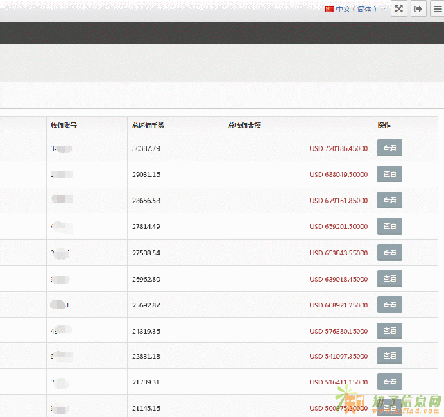The width and height of the screenshot is (444, 417).
Task: View details for the 679161.85 row
Action: (x=389, y=200)
